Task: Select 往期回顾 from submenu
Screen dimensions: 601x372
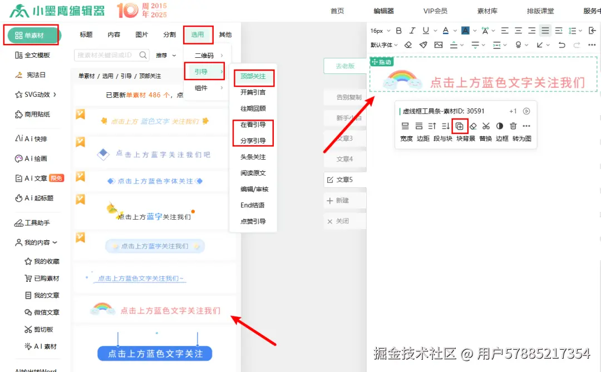Action: (x=253, y=108)
